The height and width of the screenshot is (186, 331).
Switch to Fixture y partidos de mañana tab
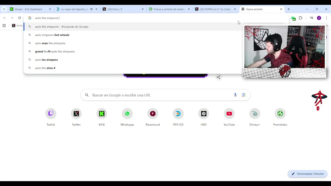169,9
